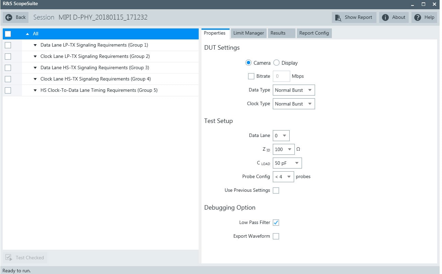
Task: Click the Bitrate Mbps input field
Action: click(x=281, y=76)
